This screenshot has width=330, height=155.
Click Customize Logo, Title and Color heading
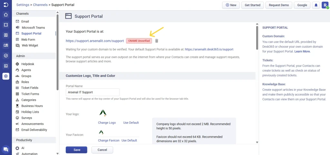coord(91,76)
